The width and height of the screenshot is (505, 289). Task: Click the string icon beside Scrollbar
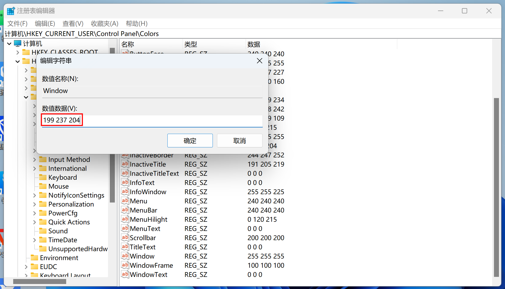(x=125, y=238)
